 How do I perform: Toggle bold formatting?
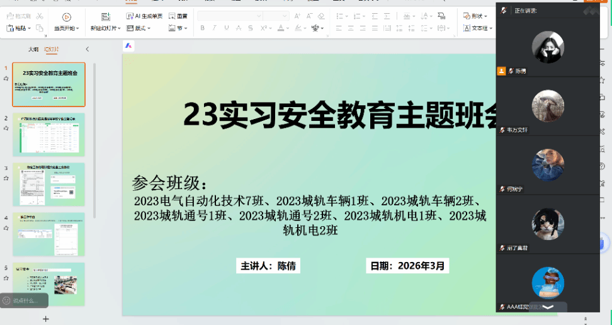click(202, 28)
